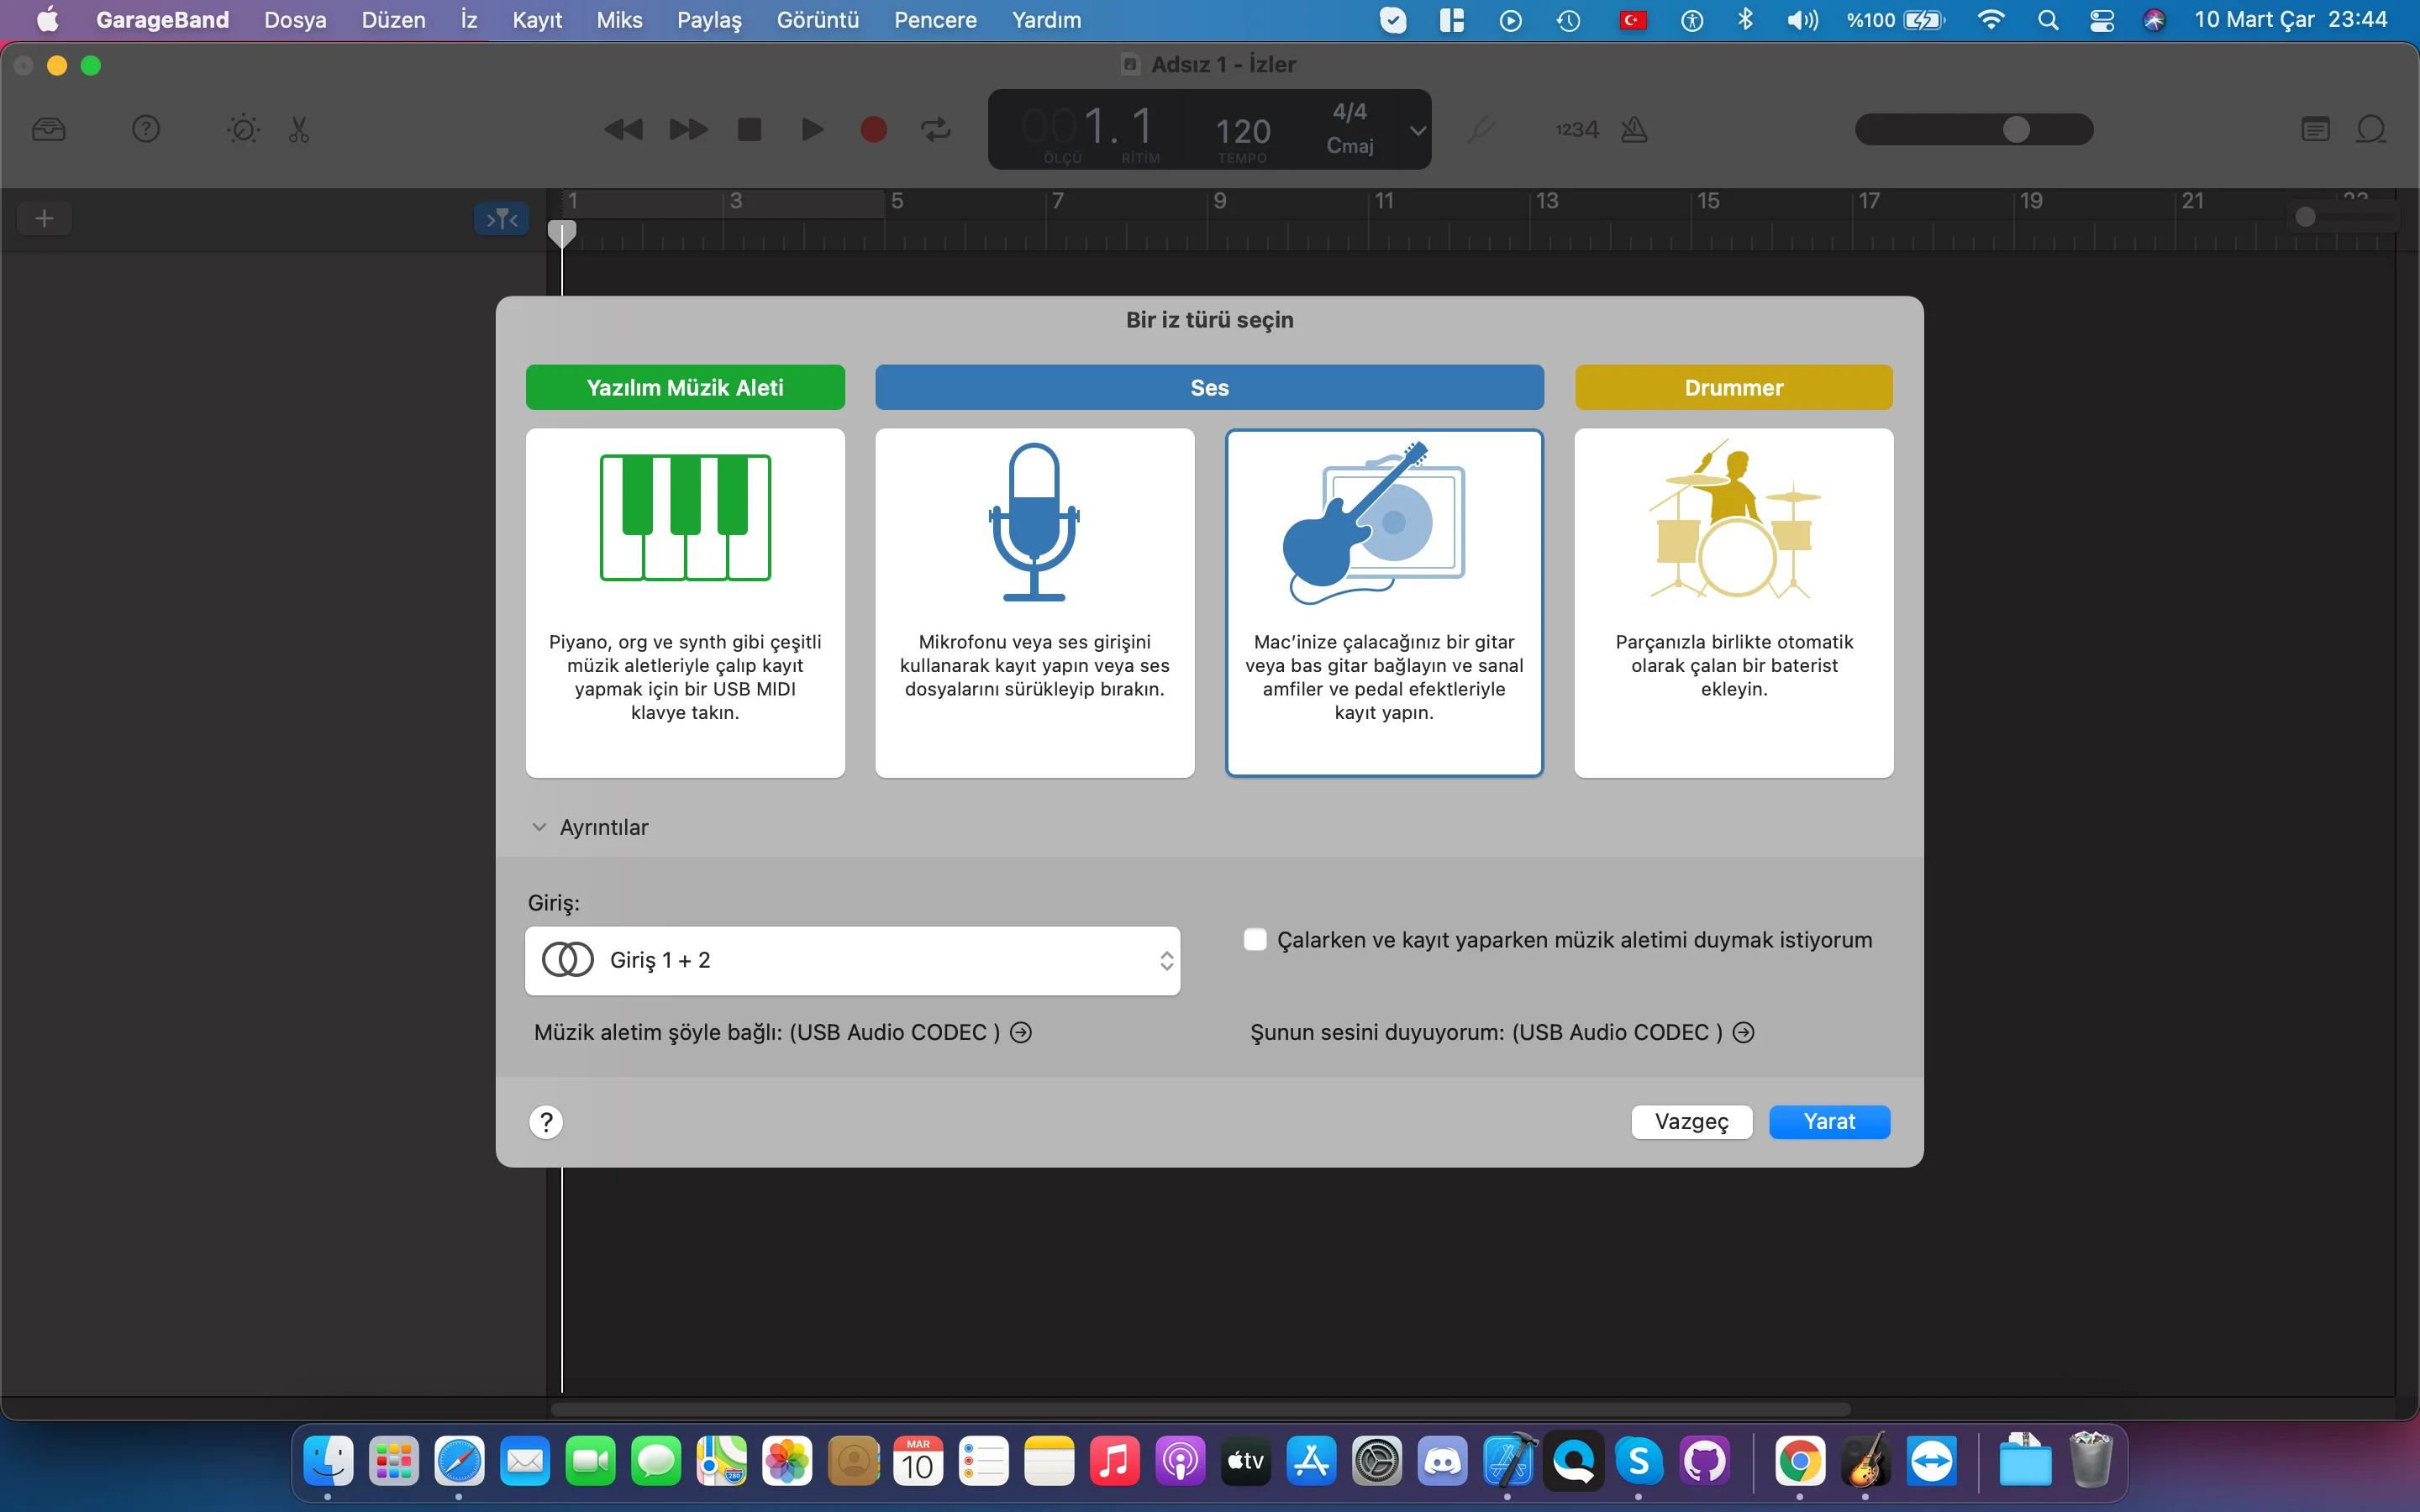This screenshot has width=2420, height=1512.
Task: Open the LCD display mode dropdown arrow
Action: (1417, 130)
